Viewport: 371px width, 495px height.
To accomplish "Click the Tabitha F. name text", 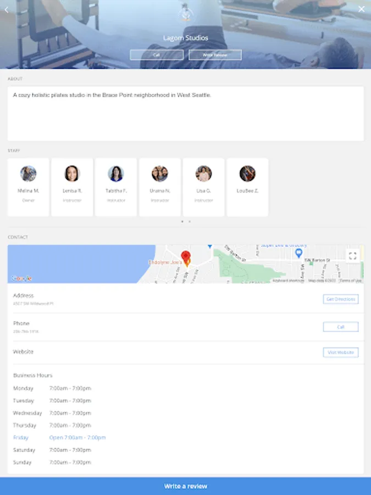I will click(116, 191).
